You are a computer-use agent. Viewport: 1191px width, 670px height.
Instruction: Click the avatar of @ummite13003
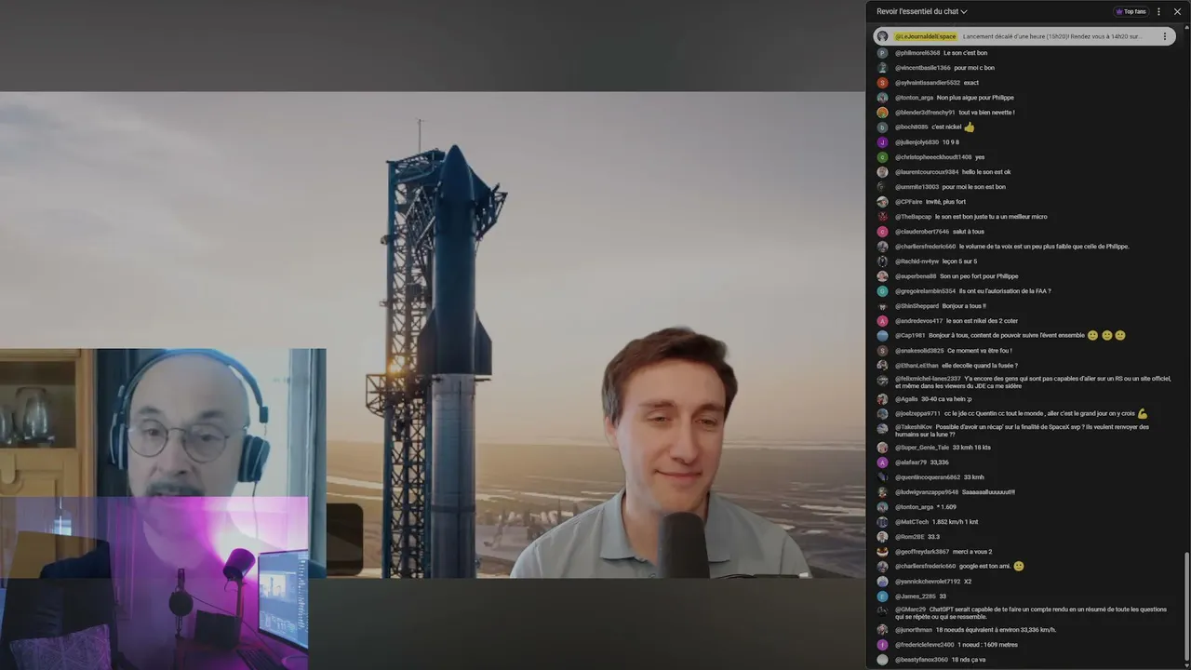tap(882, 187)
